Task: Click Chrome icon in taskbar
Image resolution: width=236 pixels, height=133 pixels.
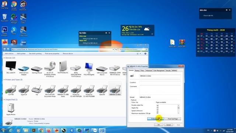Action: click(x=41, y=130)
